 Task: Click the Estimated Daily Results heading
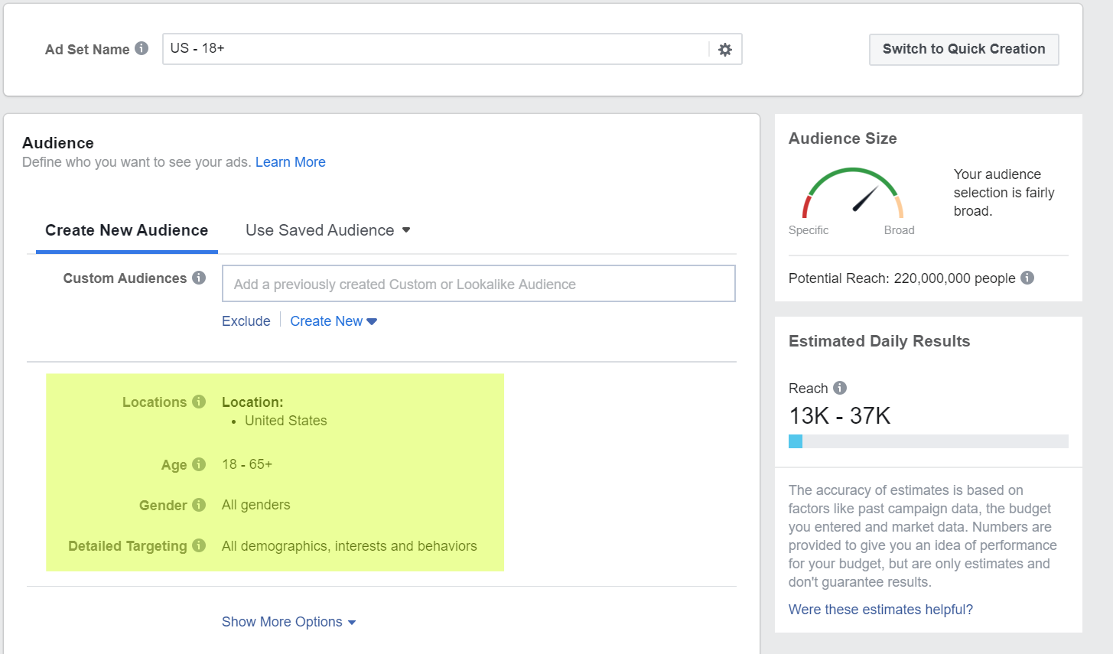point(880,341)
